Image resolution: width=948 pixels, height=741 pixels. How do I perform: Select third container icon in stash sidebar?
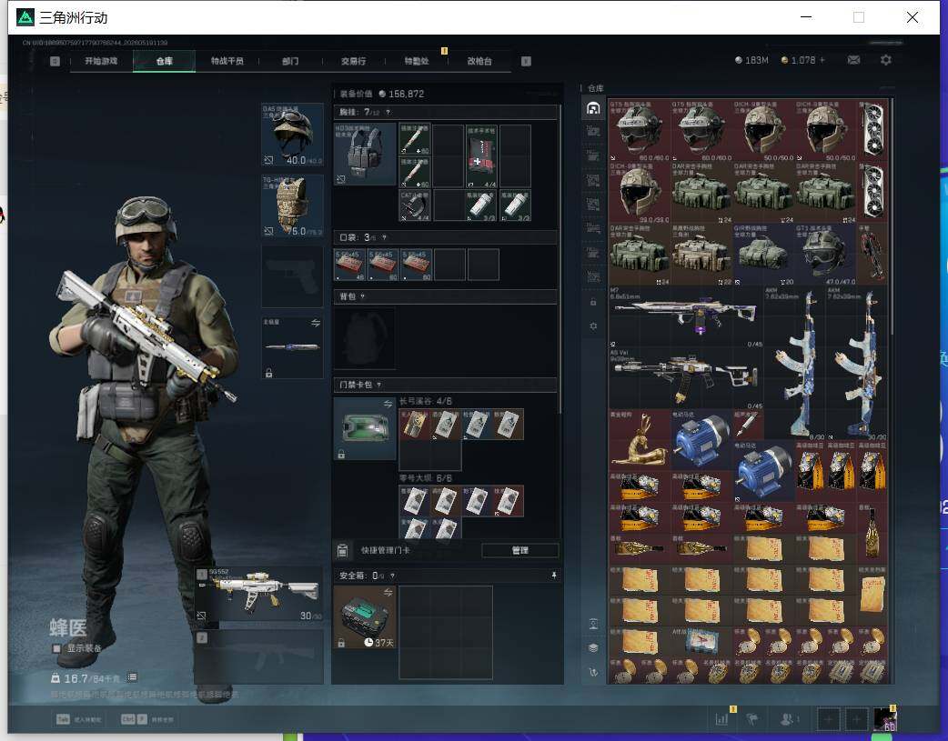[x=593, y=155]
